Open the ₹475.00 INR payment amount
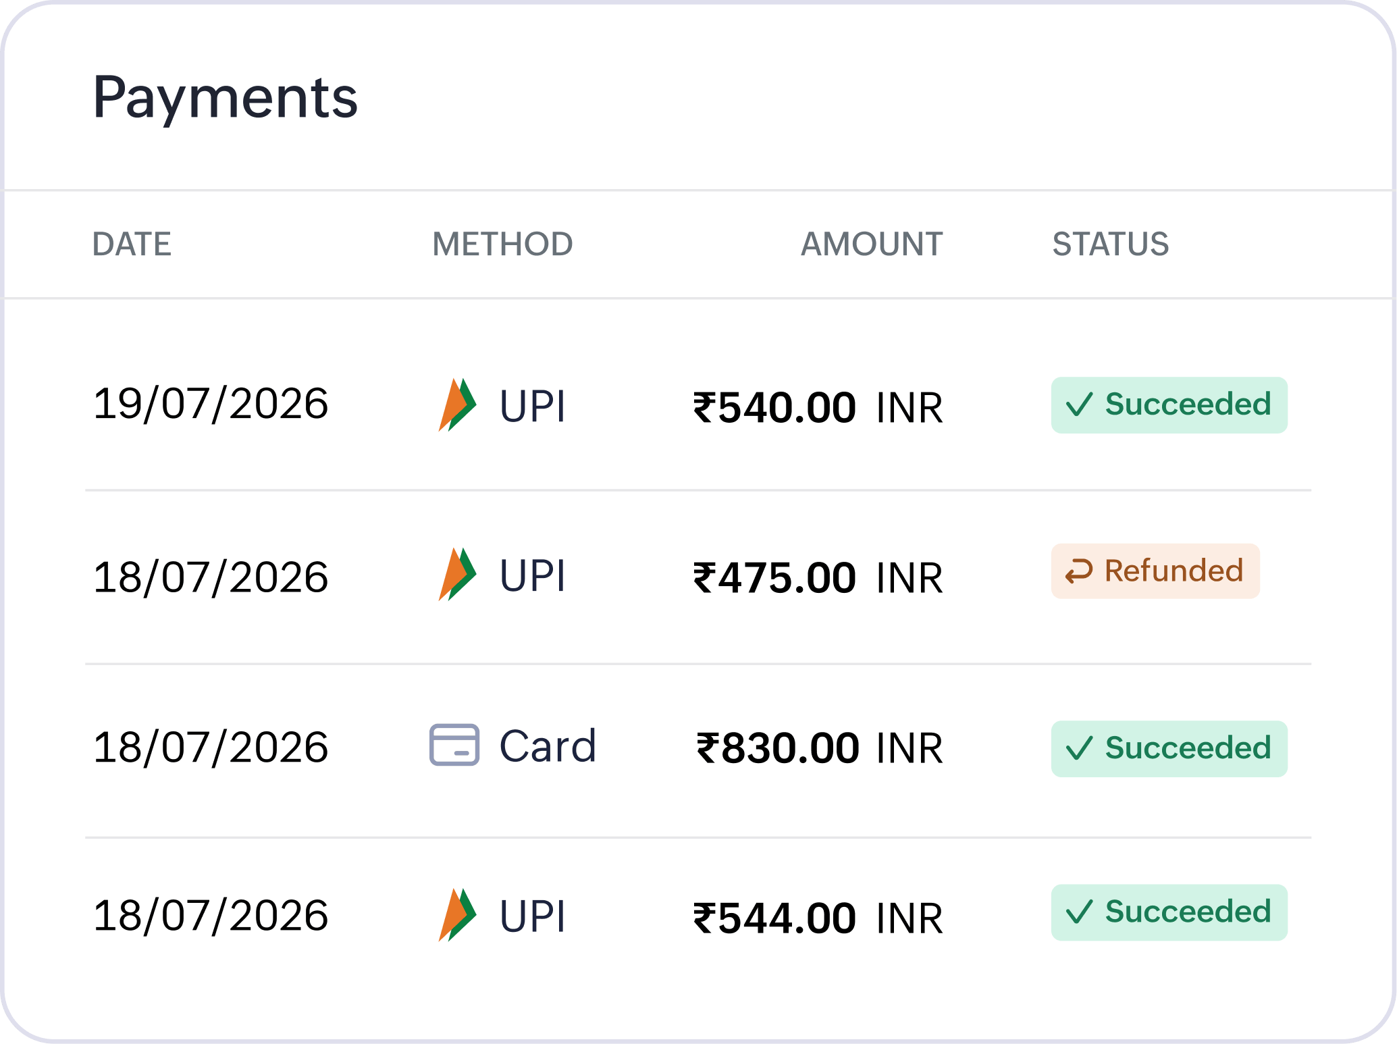Screen dimensions: 1397x1044 [x=818, y=578]
